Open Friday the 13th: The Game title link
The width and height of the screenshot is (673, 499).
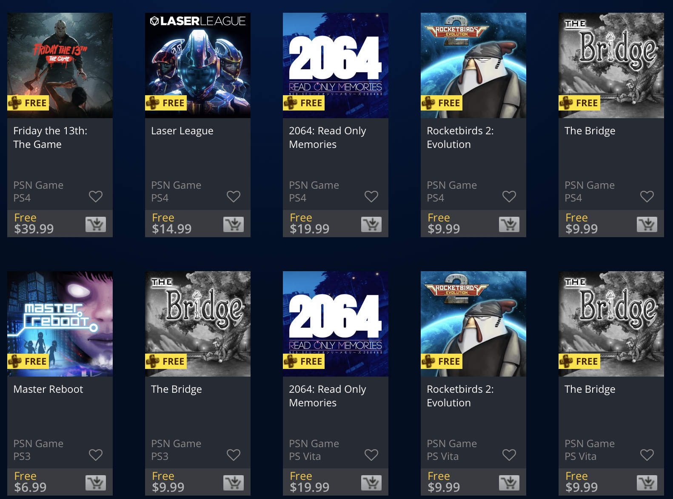pos(50,137)
